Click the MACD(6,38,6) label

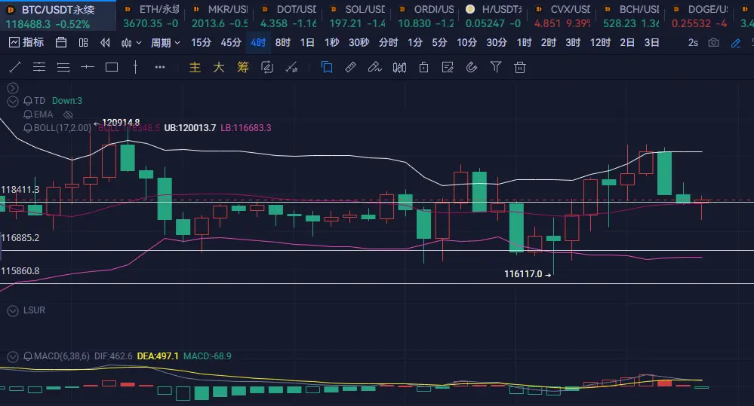(62, 356)
